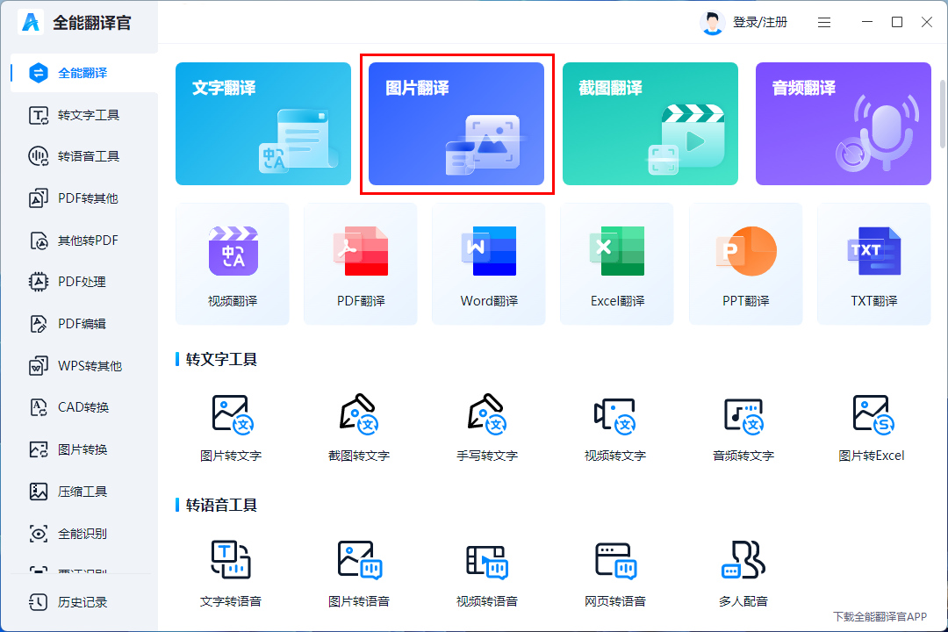Open the 网页转语音 tool
Viewport: 948px width, 632px height.
(x=617, y=571)
